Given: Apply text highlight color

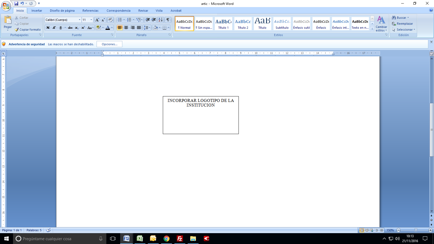Looking at the screenshot, I should point(98,28).
